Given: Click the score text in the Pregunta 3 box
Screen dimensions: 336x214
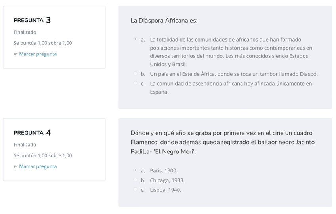Looking at the screenshot, I should tap(43, 43).
